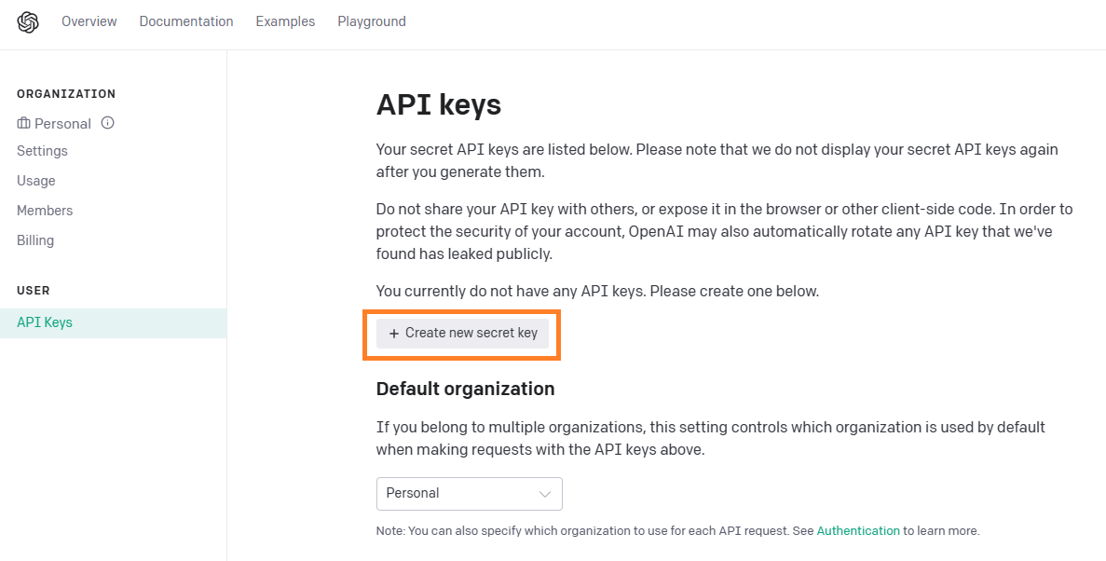The height and width of the screenshot is (561, 1106).
Task: Navigate to the Members section
Action: coord(44,211)
